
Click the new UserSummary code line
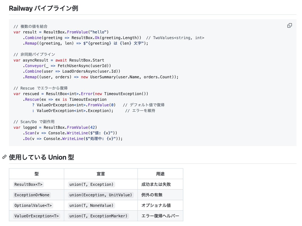tap(100, 77)
